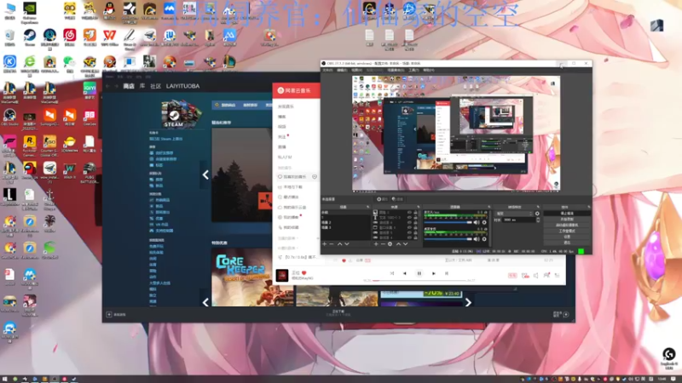This screenshot has width=682, height=383.
Task: Toggle the heart like on current song
Action: click(x=304, y=272)
